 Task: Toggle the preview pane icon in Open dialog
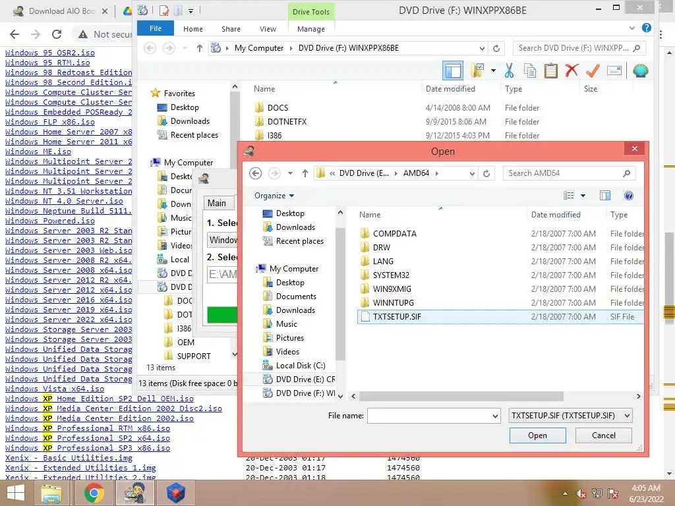pyautogui.click(x=605, y=196)
